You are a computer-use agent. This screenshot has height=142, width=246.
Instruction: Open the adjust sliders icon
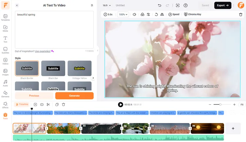click(x=148, y=14)
